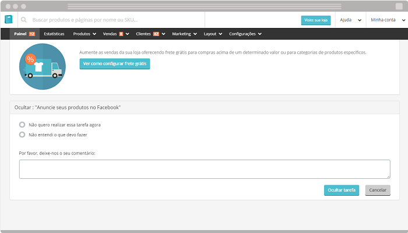Click Ver como configurar frete grátis
The image size is (408, 233).
pyautogui.click(x=115, y=63)
